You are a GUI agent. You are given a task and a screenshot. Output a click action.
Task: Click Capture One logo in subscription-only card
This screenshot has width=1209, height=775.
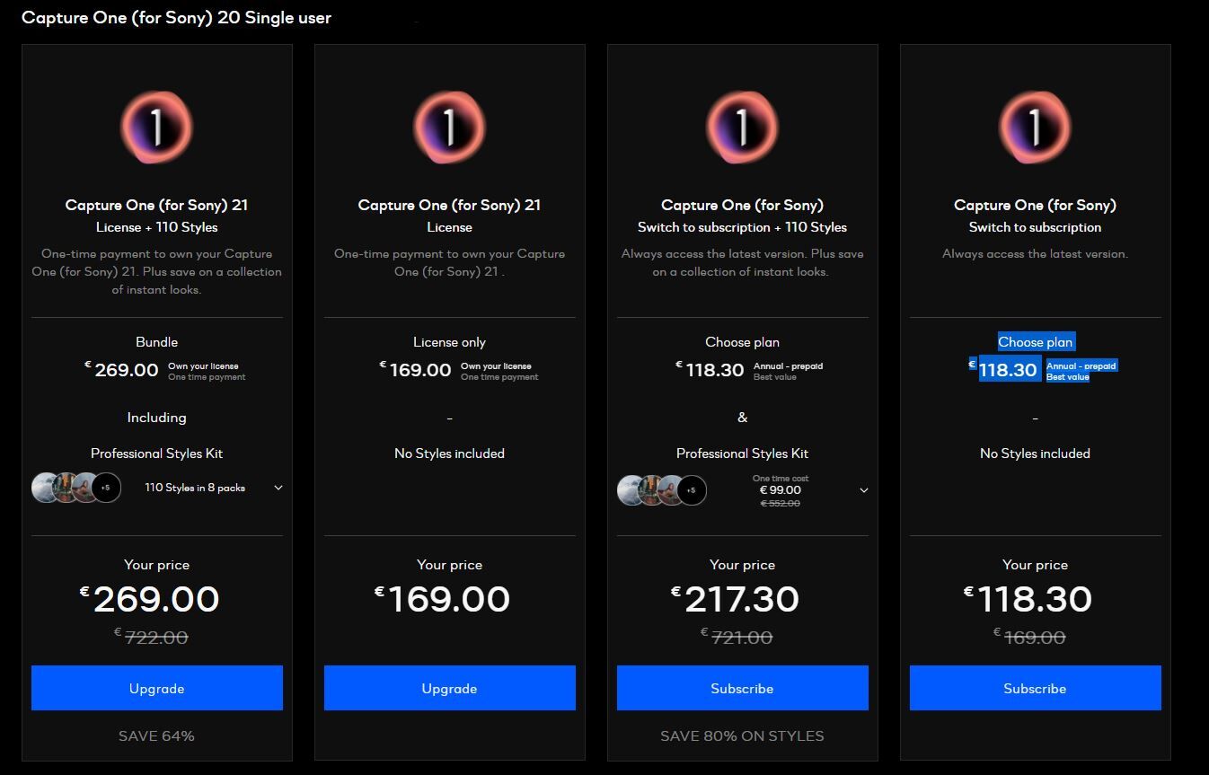pyautogui.click(x=1035, y=127)
